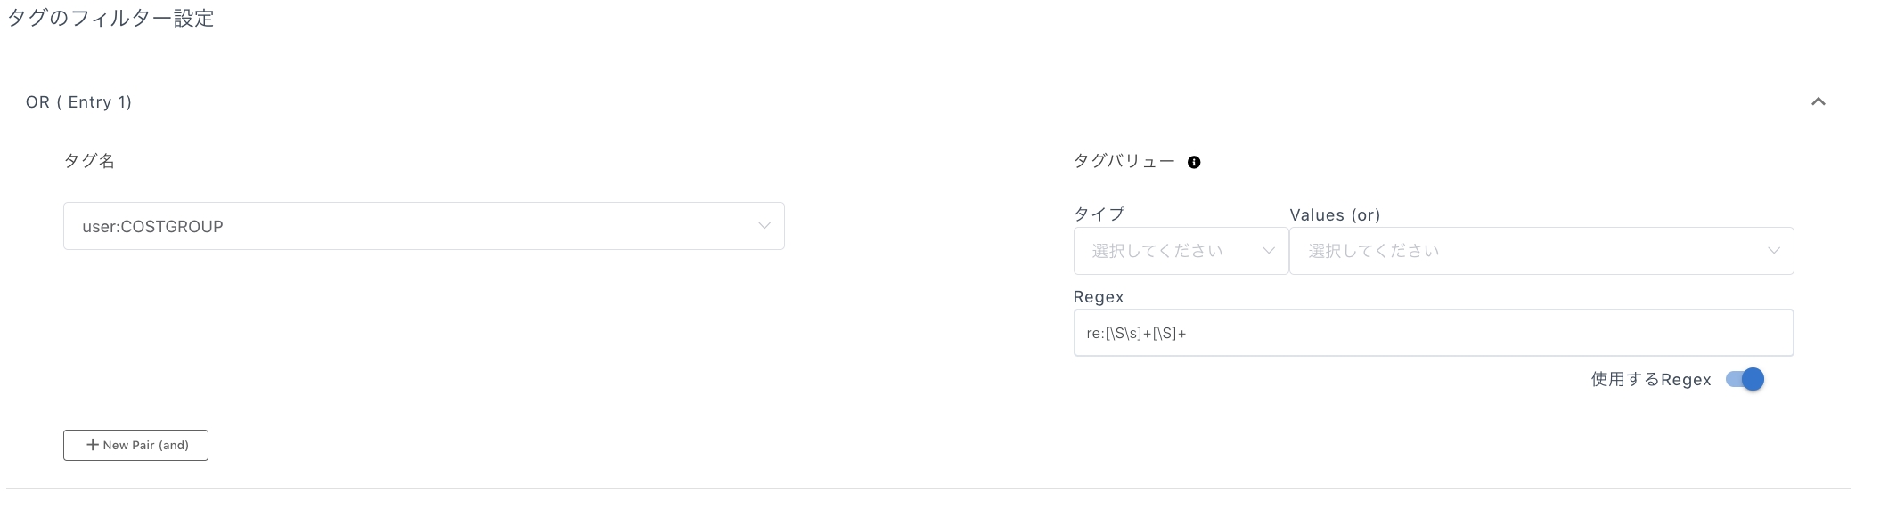Click the chevron in the タイプ selector
This screenshot has height=516, width=1880.
(1269, 251)
